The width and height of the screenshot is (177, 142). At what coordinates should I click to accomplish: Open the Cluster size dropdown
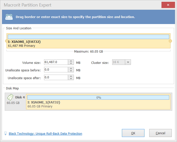128,62
